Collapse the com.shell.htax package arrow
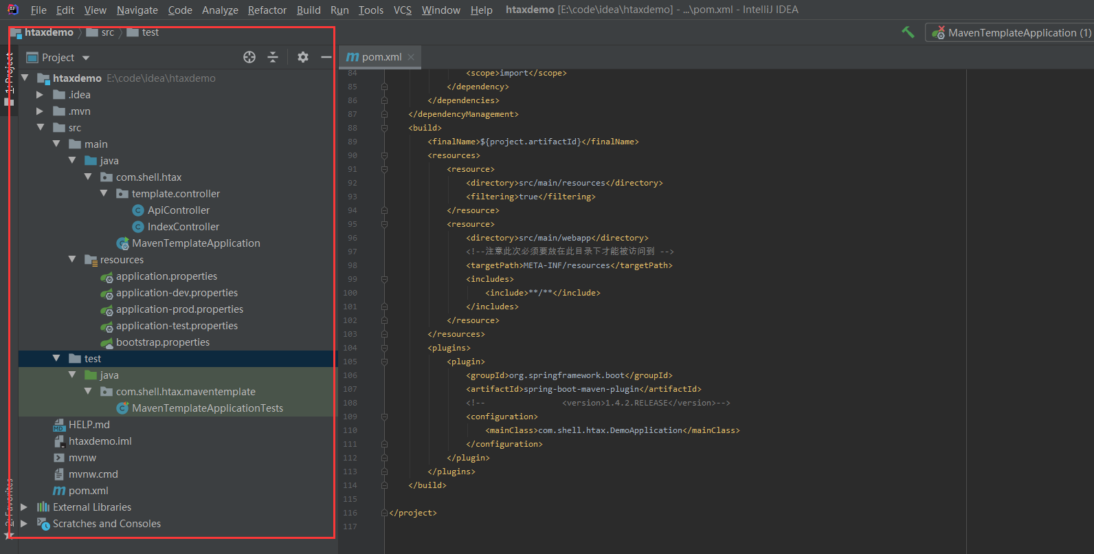The image size is (1094, 554). click(x=88, y=177)
